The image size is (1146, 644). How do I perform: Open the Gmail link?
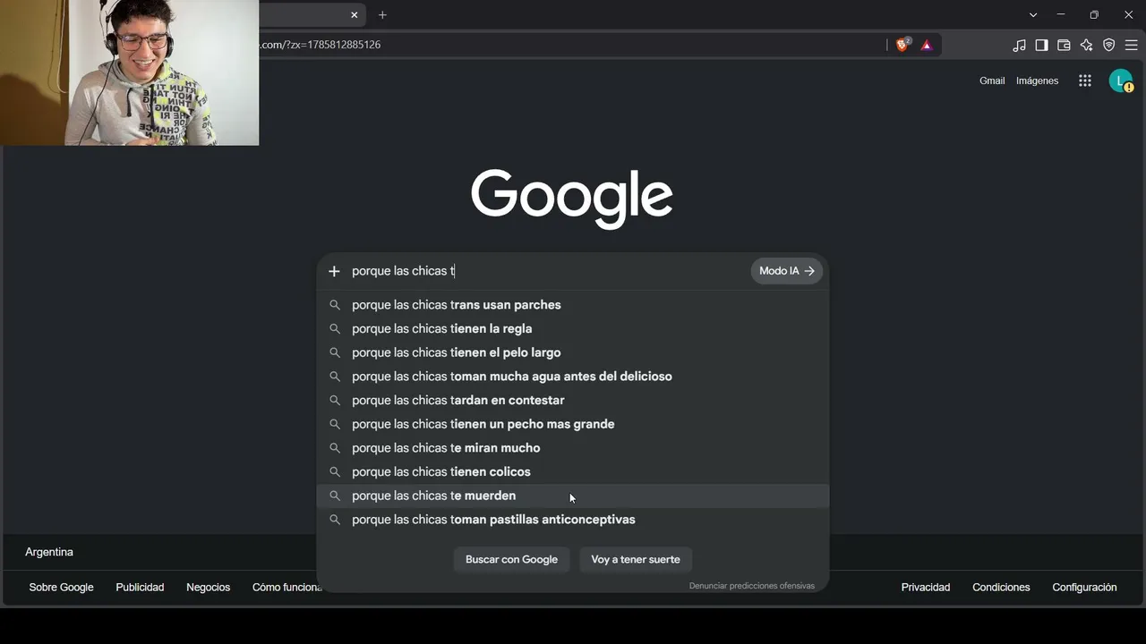tap(992, 80)
